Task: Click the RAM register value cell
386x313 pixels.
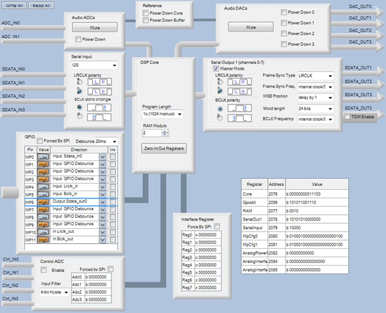Action: click(317, 211)
